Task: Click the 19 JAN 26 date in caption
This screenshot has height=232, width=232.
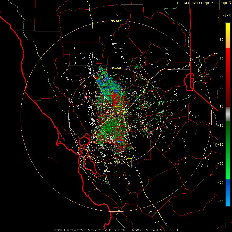Action: tap(154, 230)
